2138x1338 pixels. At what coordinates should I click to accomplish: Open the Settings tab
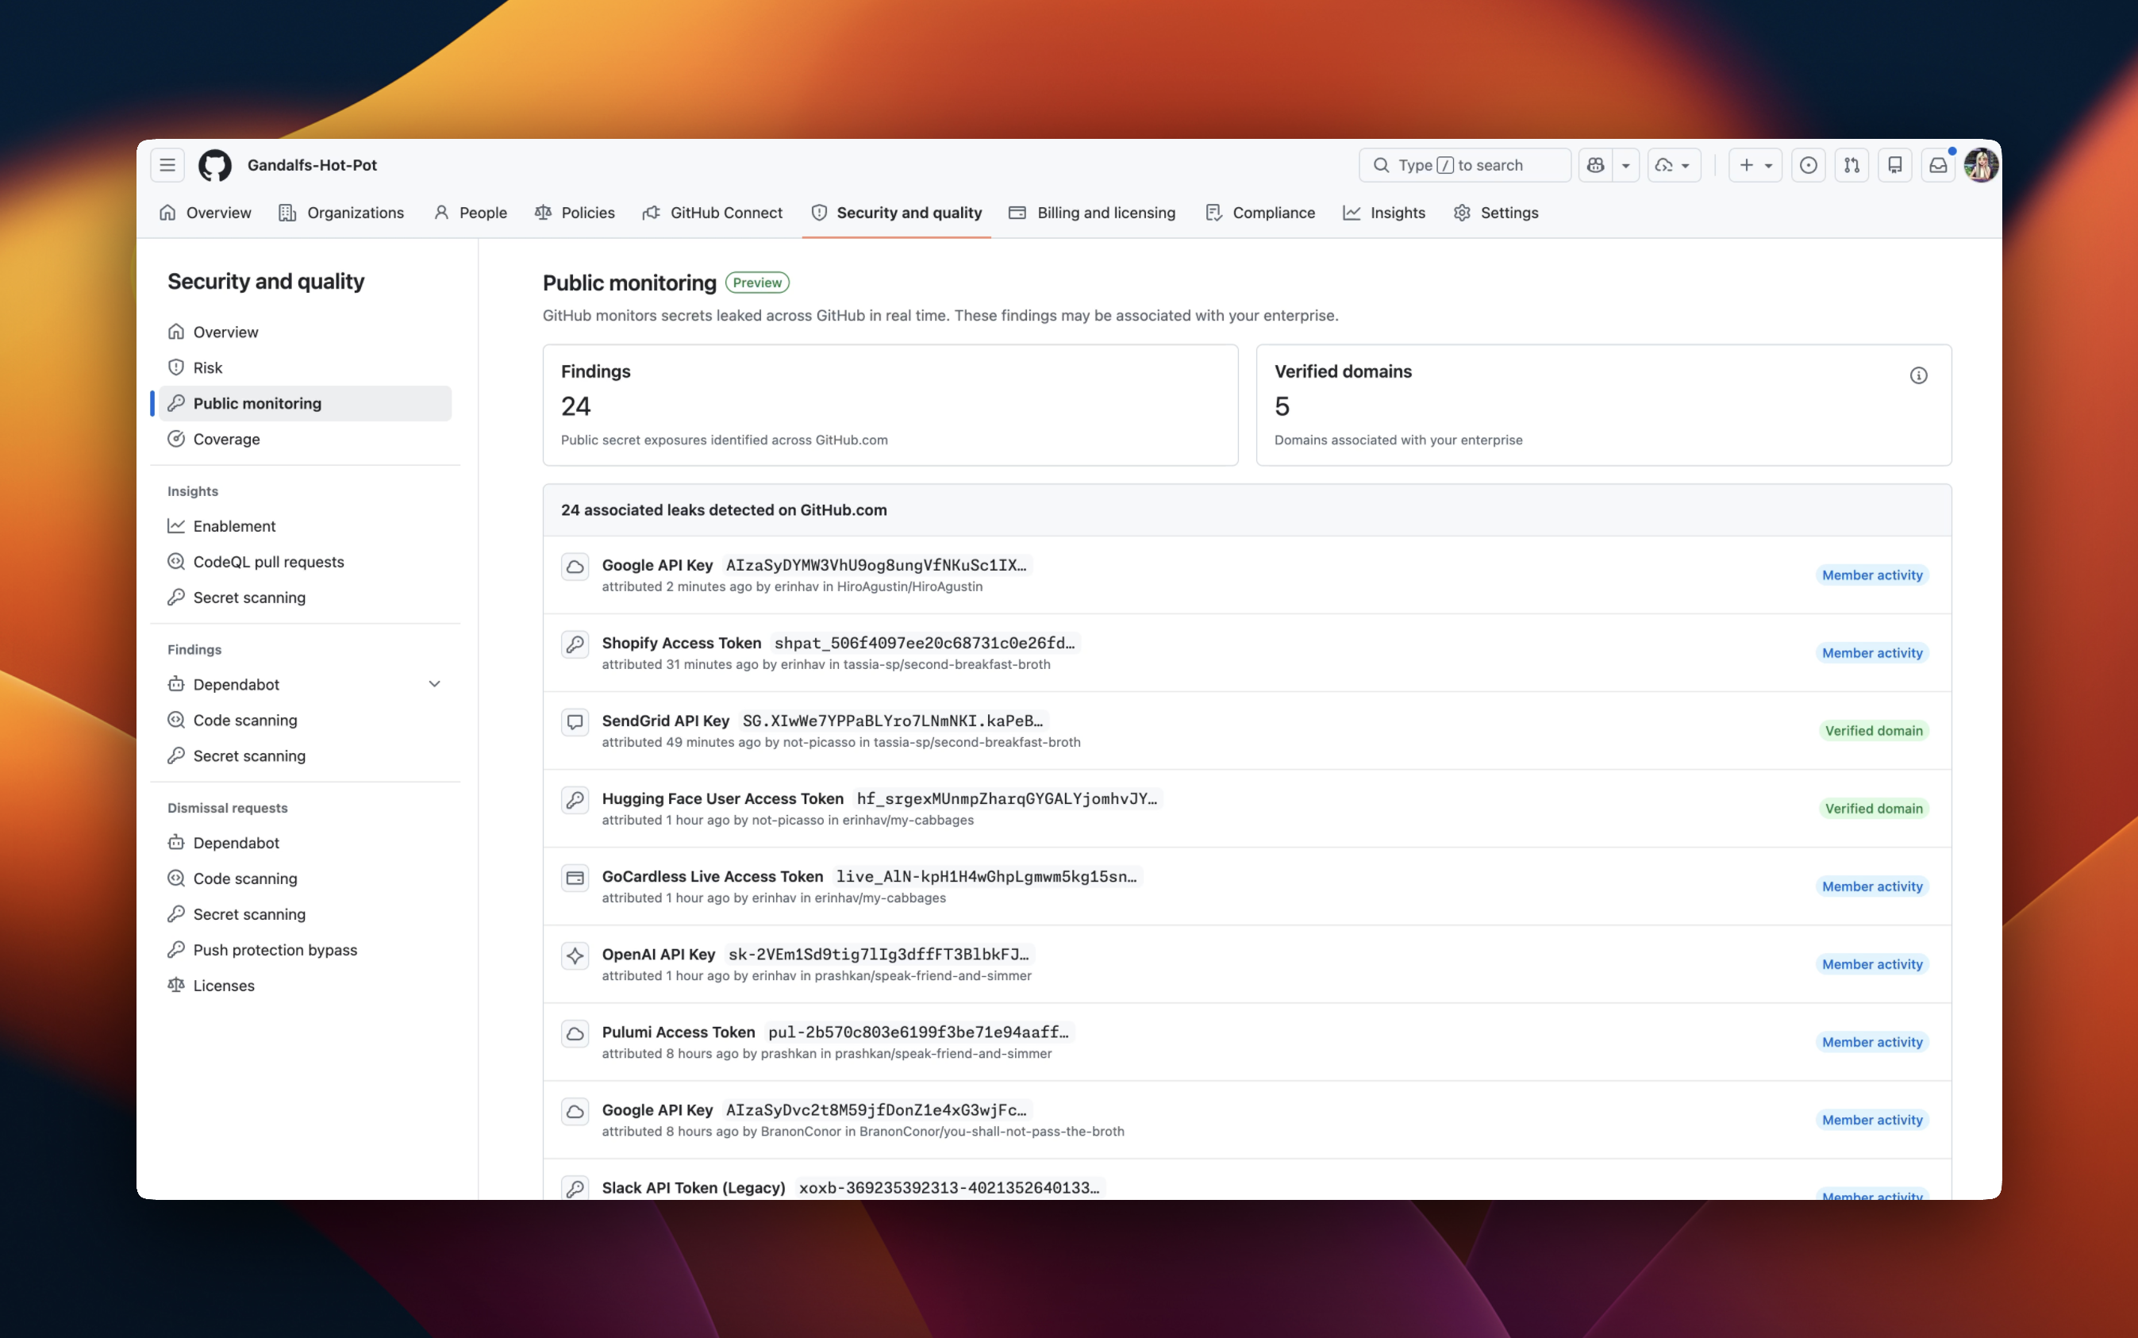[x=1497, y=213]
